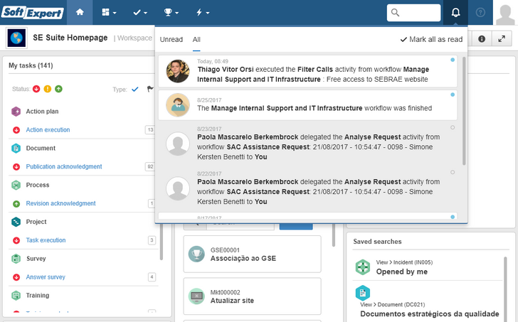Click the notification list scrollbar
Image resolution: width=518 pixels, height=322 pixels.
pos(464,111)
